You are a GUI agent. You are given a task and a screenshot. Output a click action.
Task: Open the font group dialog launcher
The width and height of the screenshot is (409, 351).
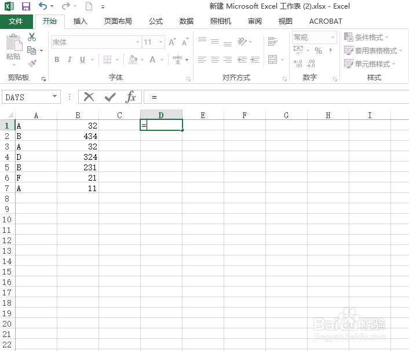188,79
